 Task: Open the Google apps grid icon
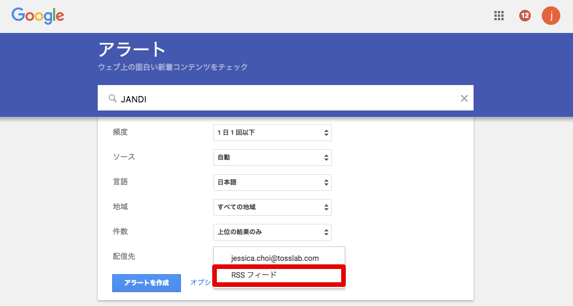click(x=499, y=16)
